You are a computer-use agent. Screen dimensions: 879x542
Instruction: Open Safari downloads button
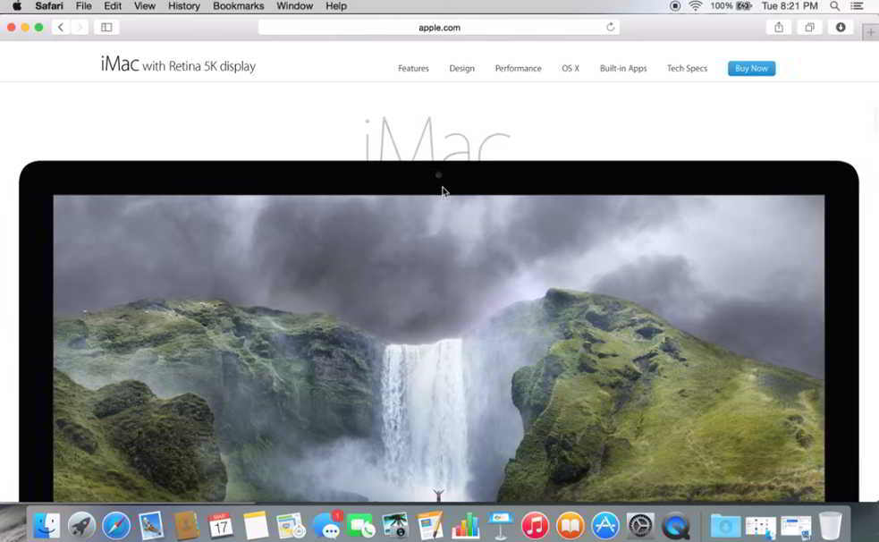point(841,27)
